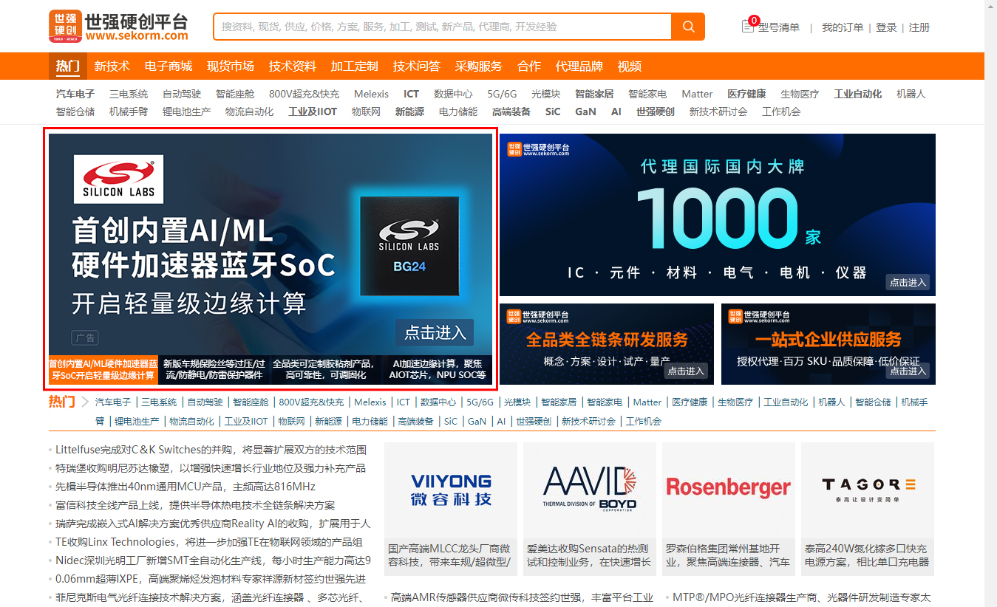Open the 高端AMR传感器供应商 news headline
The width and height of the screenshot is (997, 607).
tap(522, 597)
